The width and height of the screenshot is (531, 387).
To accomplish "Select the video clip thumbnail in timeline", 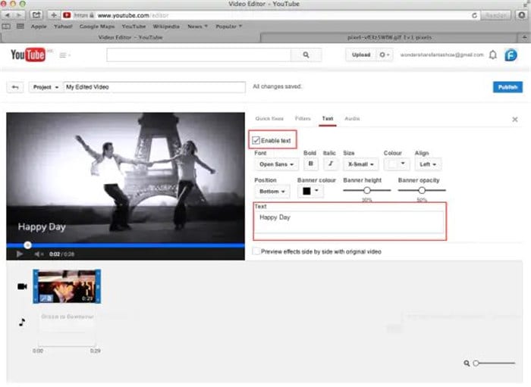I will pos(67,286).
